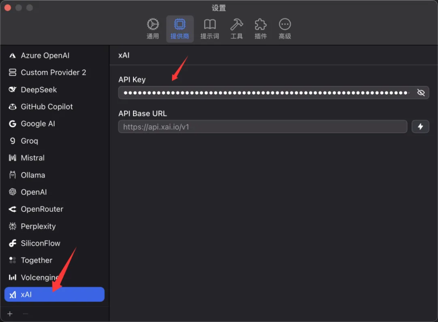Switch to the 提供商 providers tab
The height and width of the screenshot is (322, 438).
[x=180, y=29]
